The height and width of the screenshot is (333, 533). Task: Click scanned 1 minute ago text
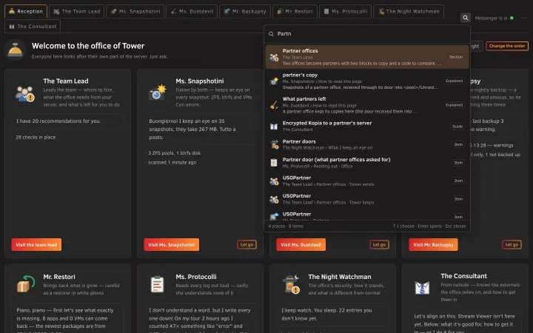pos(172,162)
